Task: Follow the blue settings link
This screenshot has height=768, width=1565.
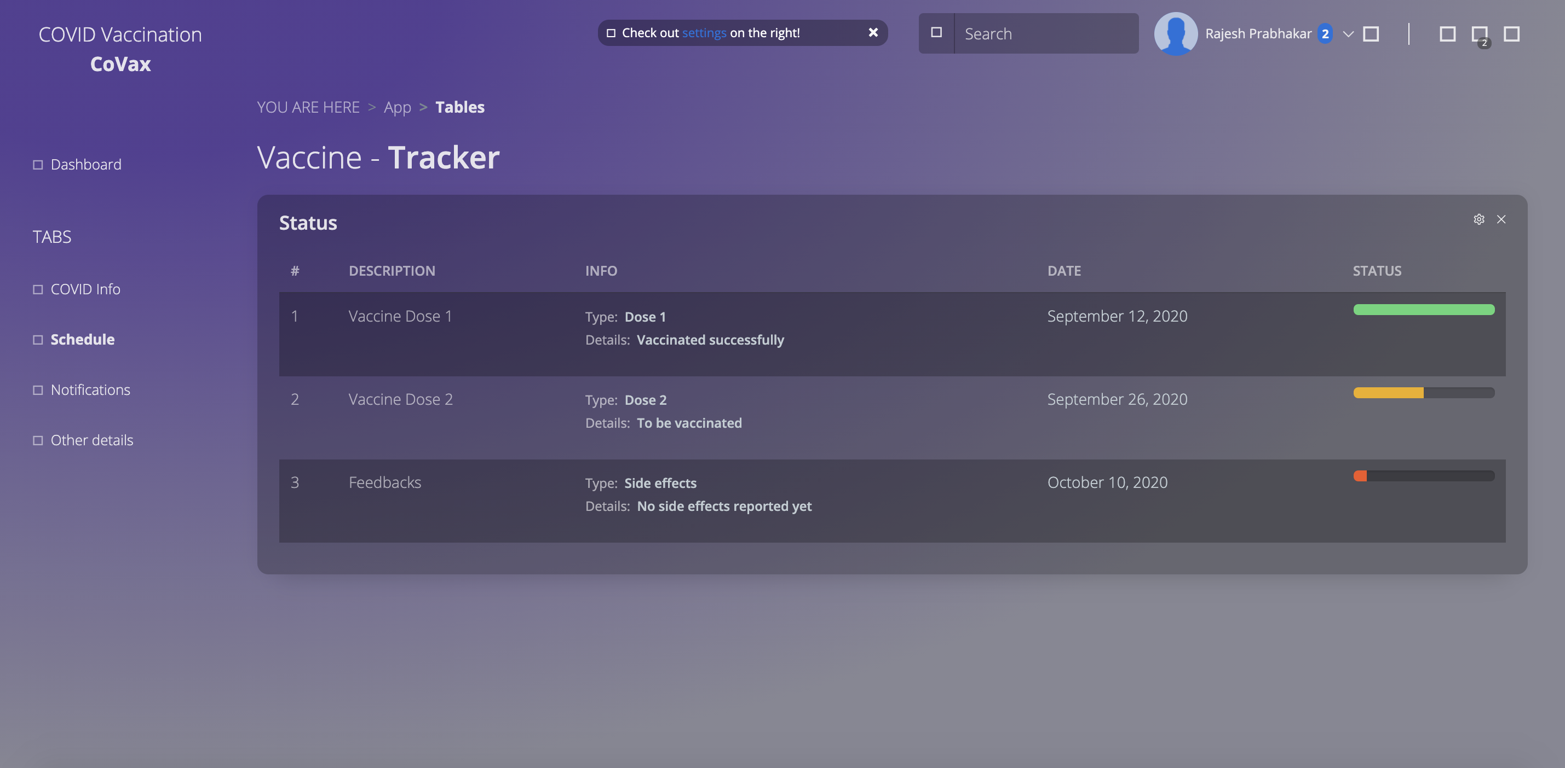Action: pos(704,33)
